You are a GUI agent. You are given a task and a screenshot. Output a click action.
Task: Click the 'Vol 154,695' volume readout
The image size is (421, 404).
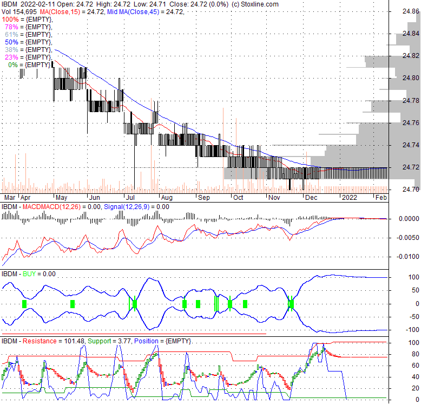click(x=19, y=12)
